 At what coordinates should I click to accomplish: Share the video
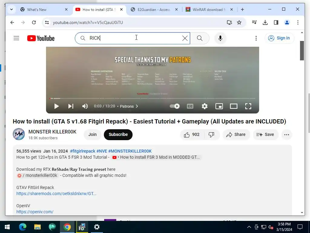coord(236,135)
